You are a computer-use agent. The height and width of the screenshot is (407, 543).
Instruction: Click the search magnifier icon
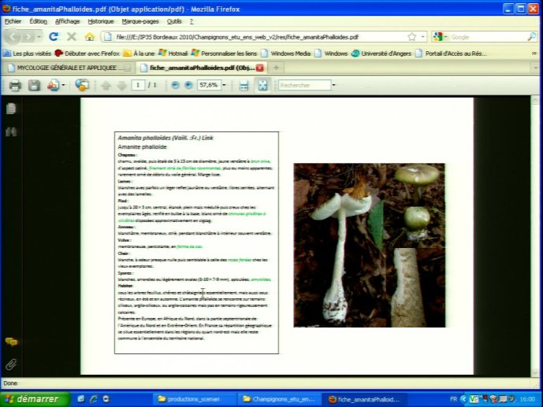(x=532, y=37)
